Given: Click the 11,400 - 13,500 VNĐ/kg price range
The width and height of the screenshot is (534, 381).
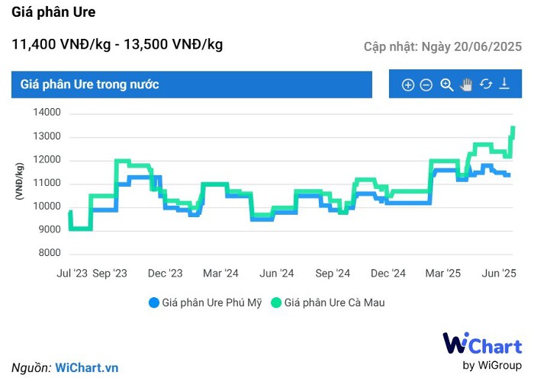Looking at the screenshot, I should tap(117, 44).
